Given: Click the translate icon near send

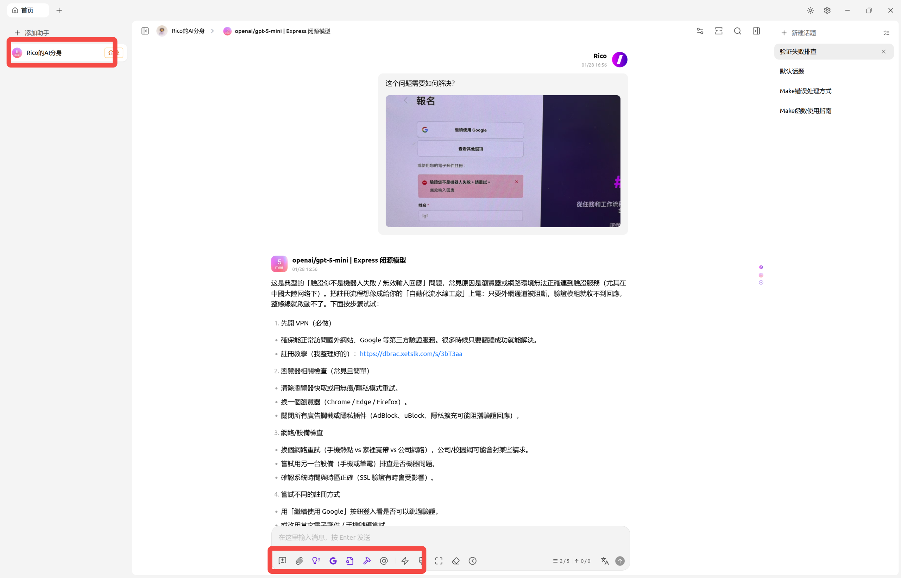Looking at the screenshot, I should (x=605, y=561).
